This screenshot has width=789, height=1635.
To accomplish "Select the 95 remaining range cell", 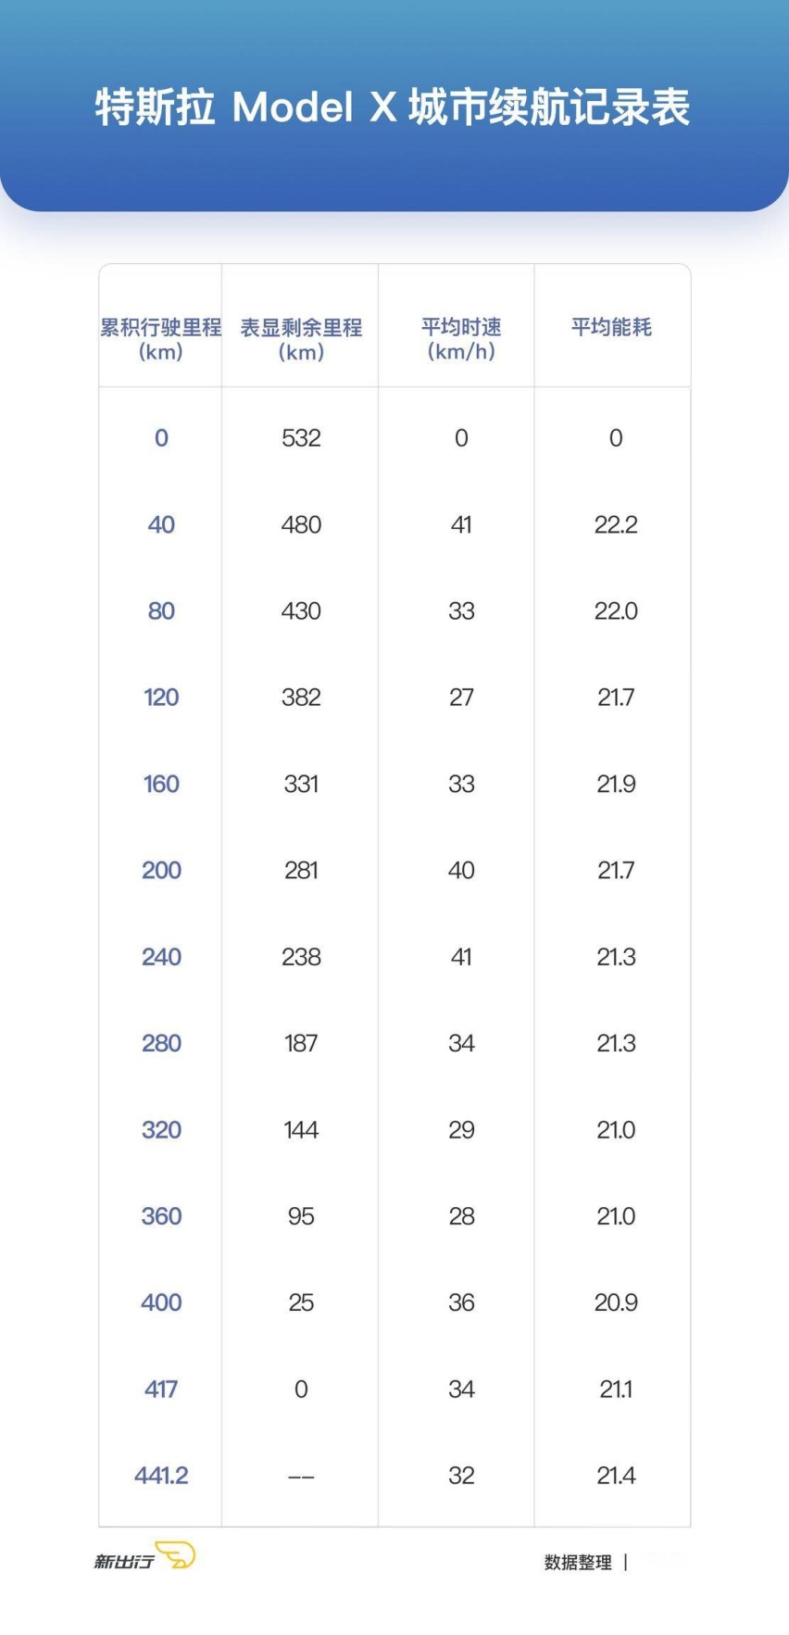I will (x=301, y=1216).
